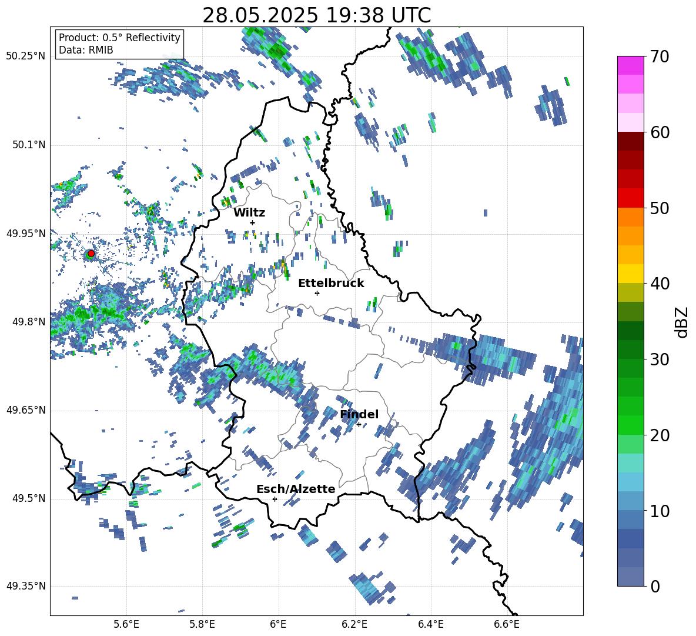Click colorbar tick label 60
The width and height of the screenshot is (696, 636).
pyautogui.click(x=660, y=132)
